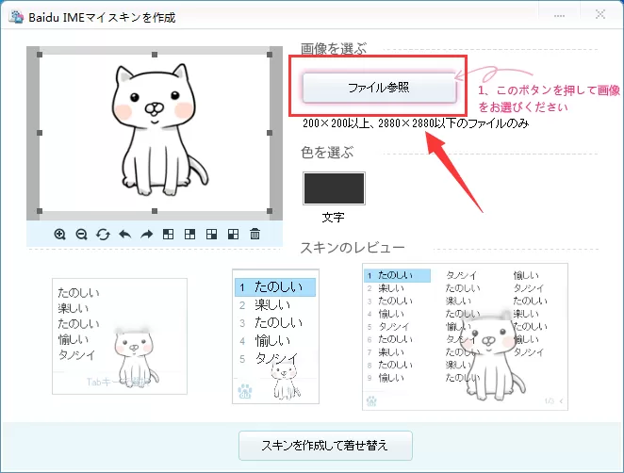
Task: Open the three-dots menu in title bar
Action: point(559,16)
